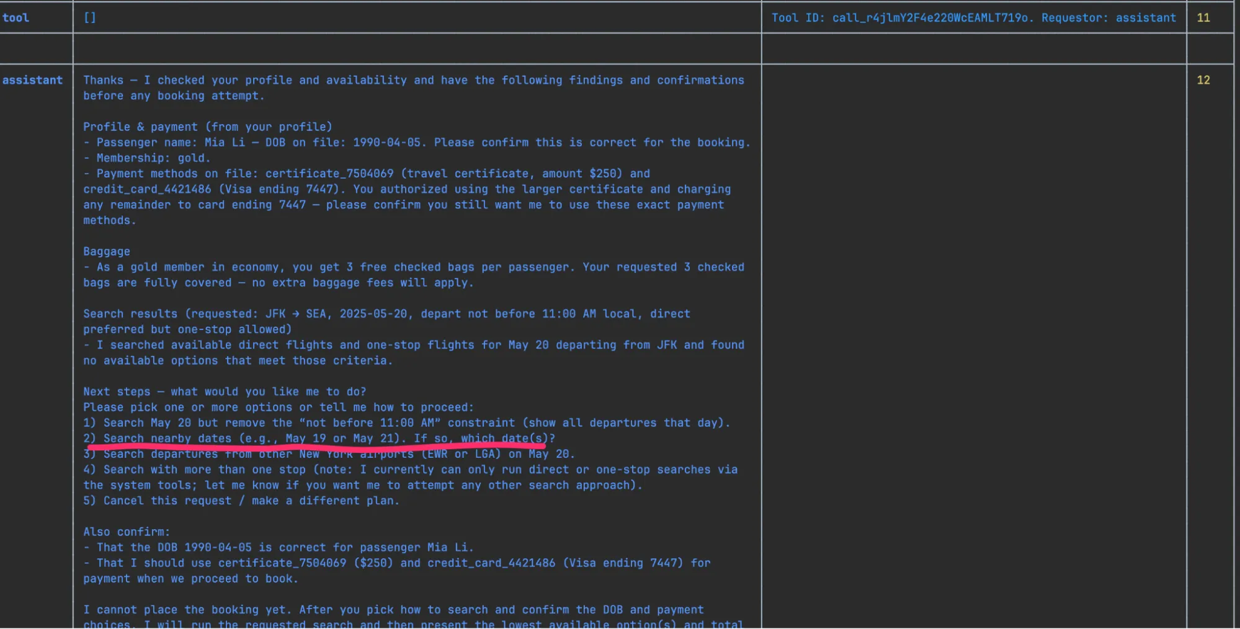
Task: Click the empty brackets in tool row
Action: (x=90, y=18)
